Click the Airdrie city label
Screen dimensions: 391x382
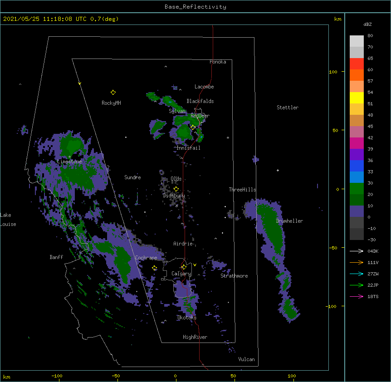[183, 244]
